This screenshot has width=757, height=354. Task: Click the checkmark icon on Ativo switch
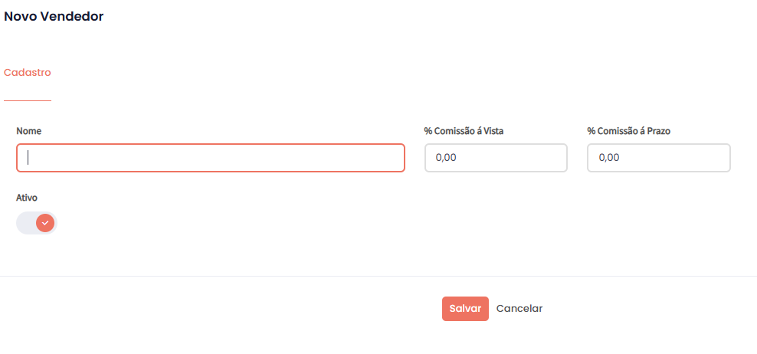coord(45,223)
